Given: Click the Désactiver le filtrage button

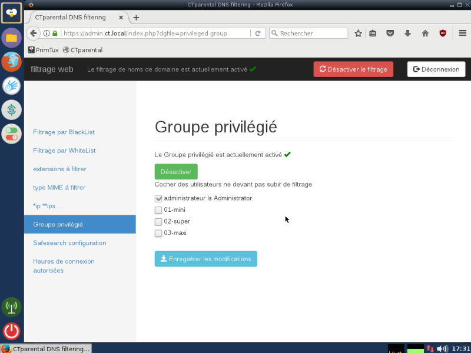Looking at the screenshot, I should pos(353,69).
